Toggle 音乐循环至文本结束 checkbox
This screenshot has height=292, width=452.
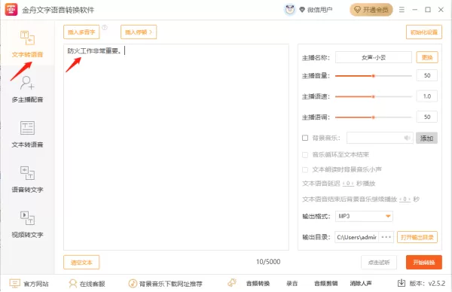(305, 154)
